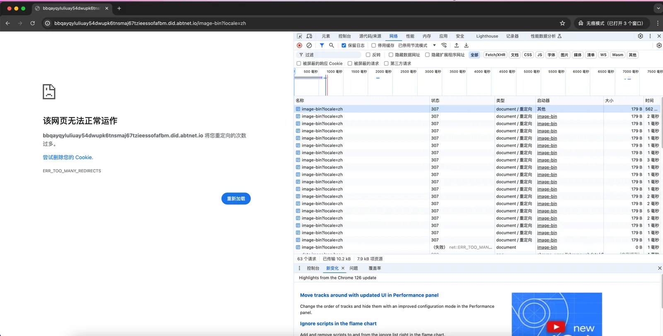Switch to 源代码/来源 tab
Screen dimensions: 663x336
pos(370,36)
